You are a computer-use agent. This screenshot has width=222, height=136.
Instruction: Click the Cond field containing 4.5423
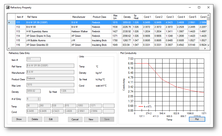pos(58,111)
